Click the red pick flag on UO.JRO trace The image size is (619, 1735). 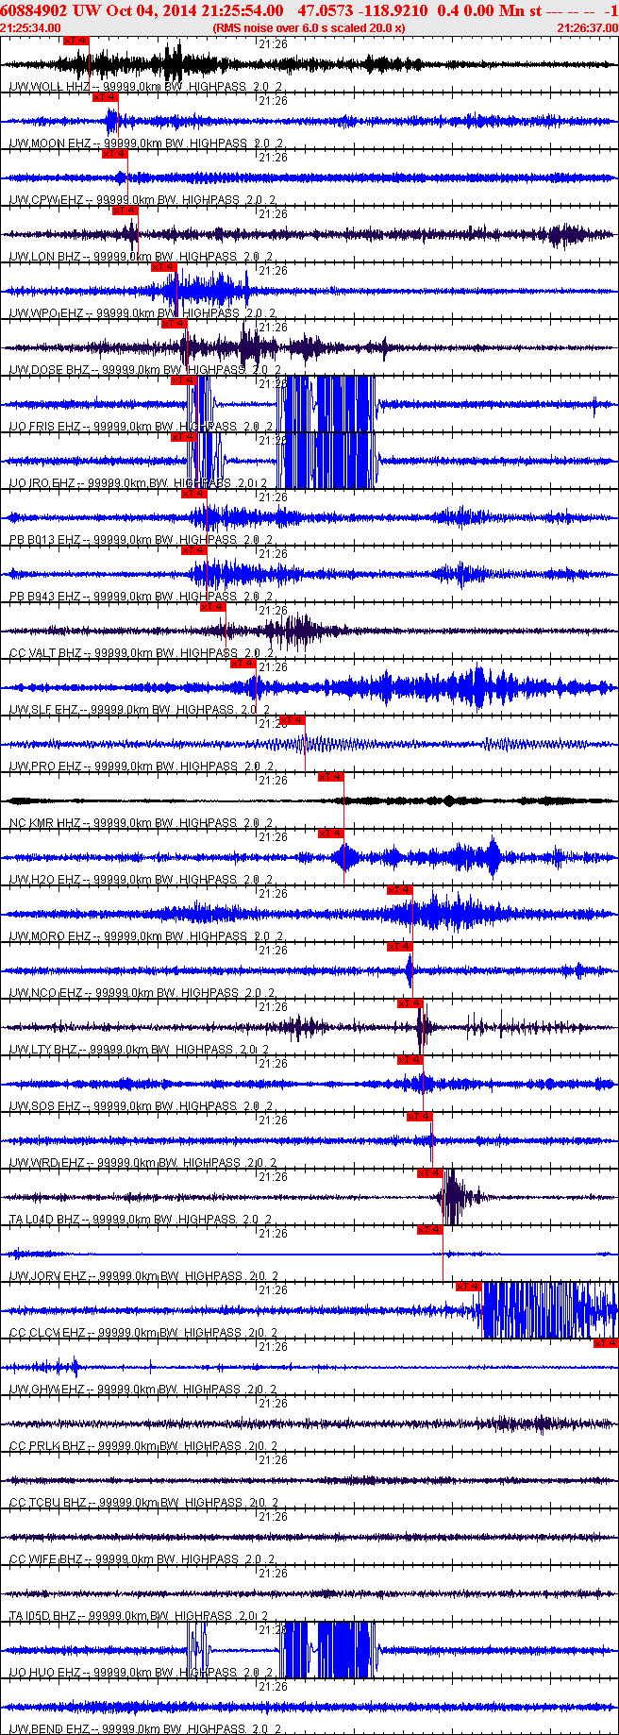[183, 437]
